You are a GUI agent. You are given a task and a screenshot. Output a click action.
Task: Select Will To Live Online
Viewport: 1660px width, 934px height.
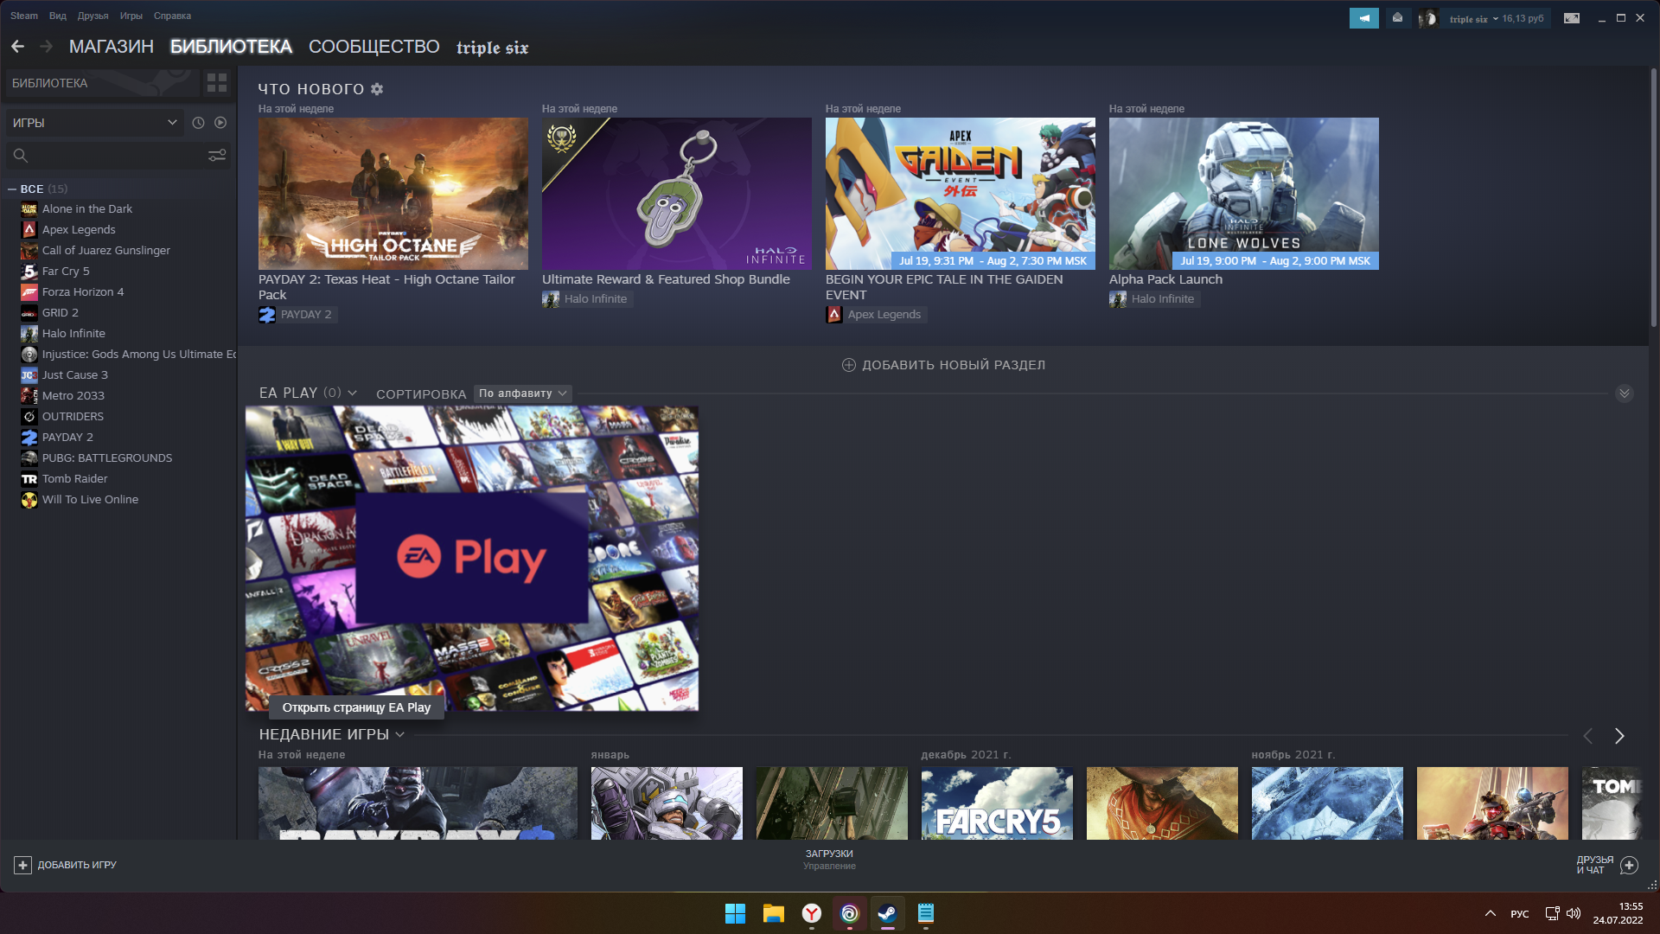(90, 500)
